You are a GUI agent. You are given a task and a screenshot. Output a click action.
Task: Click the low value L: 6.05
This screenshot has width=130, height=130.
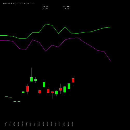click(66, 9)
